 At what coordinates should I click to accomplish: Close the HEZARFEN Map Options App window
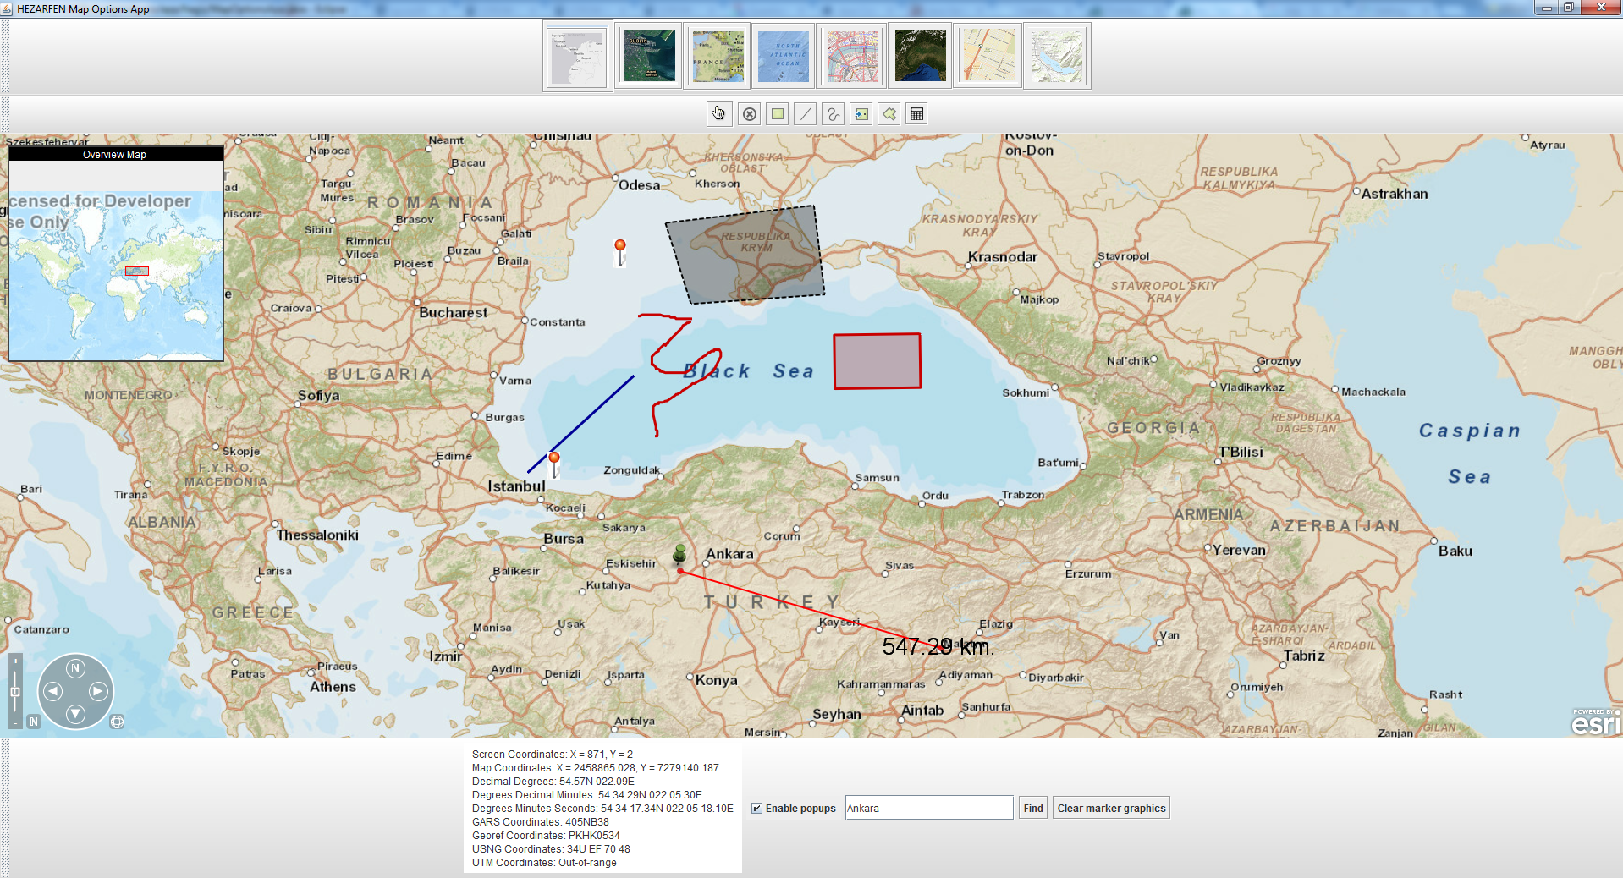[x=1601, y=8]
